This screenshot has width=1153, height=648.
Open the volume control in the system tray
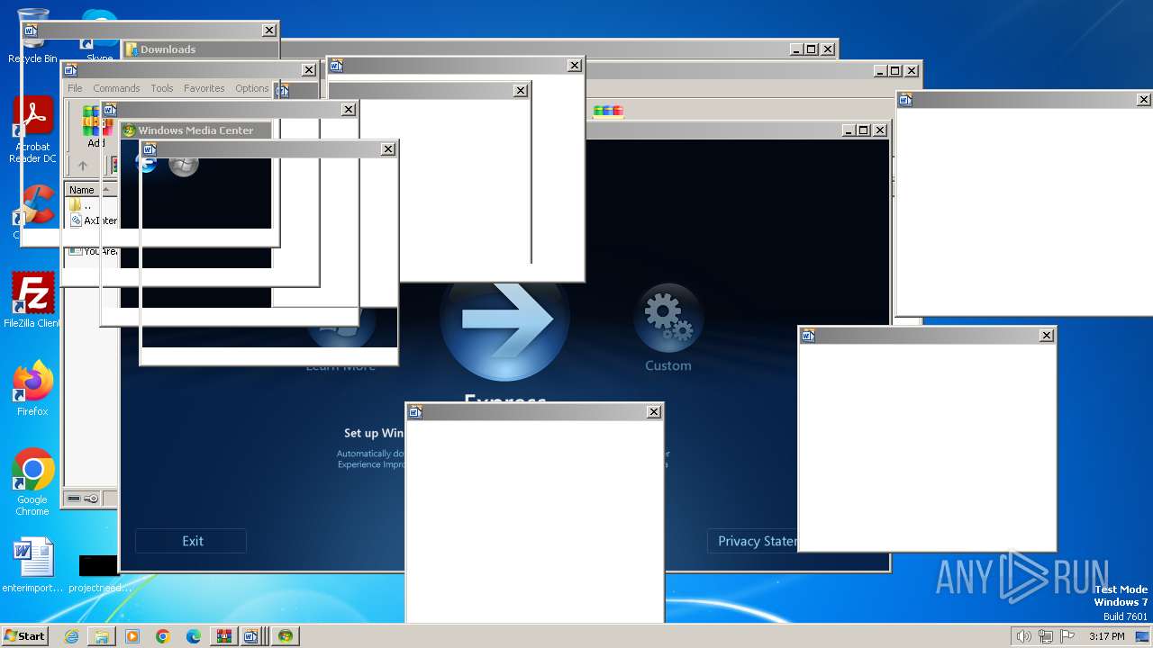tap(1023, 636)
